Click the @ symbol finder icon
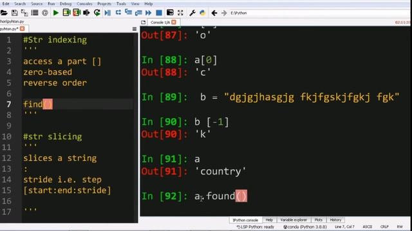412x231 pixels. point(45,13)
